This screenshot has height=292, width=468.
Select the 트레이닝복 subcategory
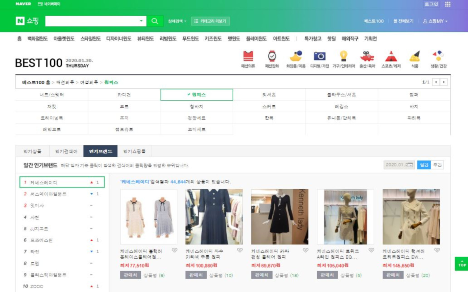pos(52,118)
